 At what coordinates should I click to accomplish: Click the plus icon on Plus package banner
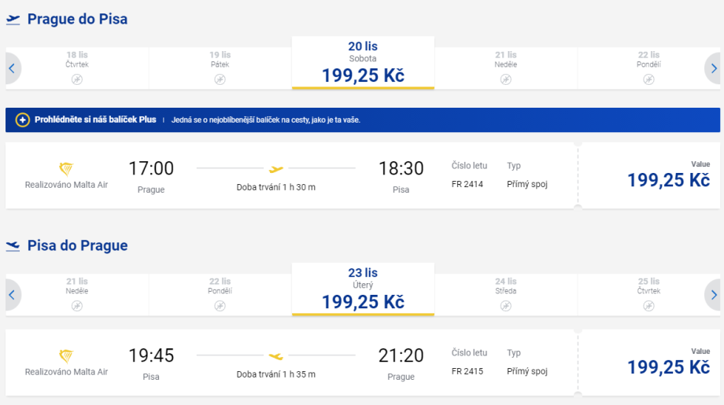click(x=22, y=120)
